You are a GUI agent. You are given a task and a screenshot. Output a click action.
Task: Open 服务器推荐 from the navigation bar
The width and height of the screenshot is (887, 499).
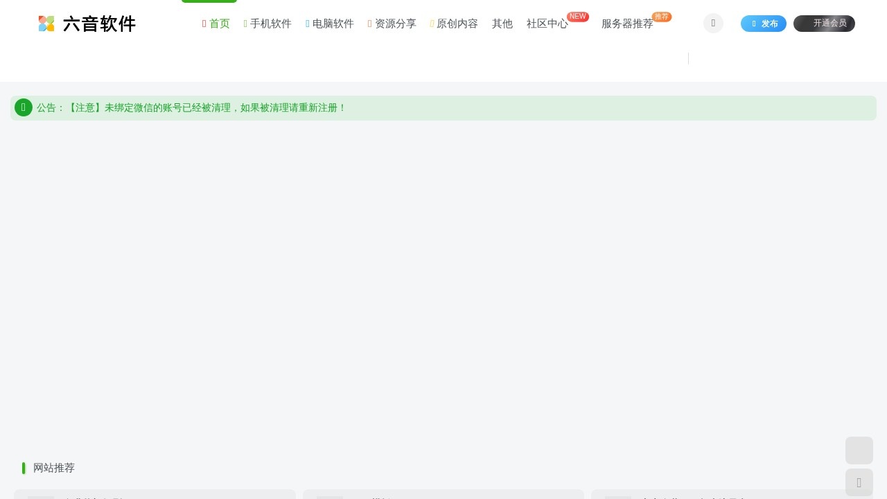coord(627,24)
